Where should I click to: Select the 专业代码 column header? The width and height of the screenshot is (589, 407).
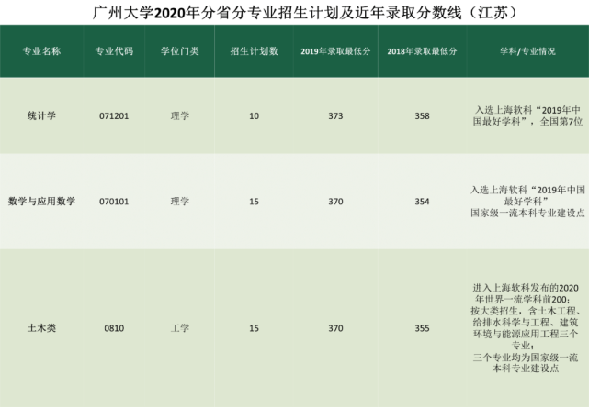114,51
